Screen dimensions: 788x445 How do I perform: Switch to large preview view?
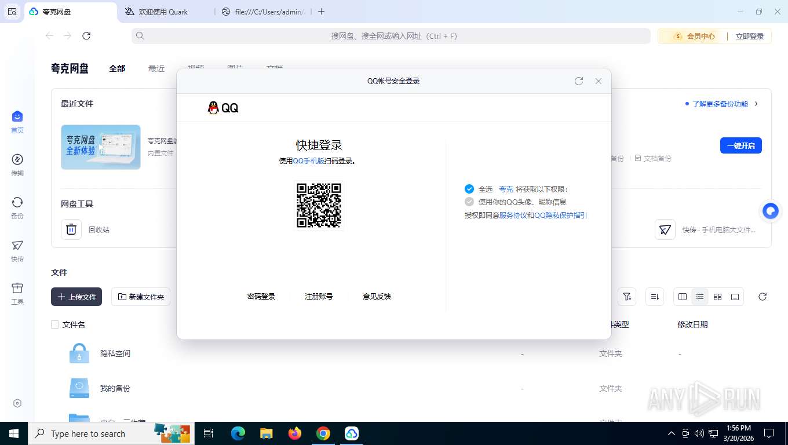(x=735, y=297)
